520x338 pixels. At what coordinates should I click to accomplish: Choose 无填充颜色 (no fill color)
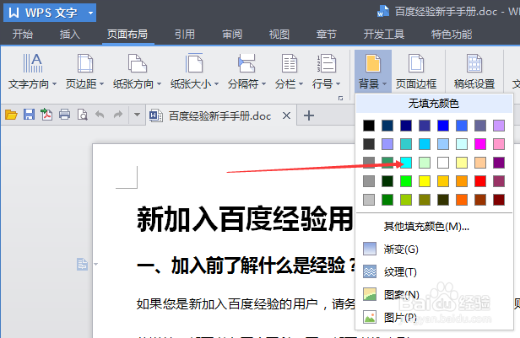pyautogui.click(x=434, y=104)
